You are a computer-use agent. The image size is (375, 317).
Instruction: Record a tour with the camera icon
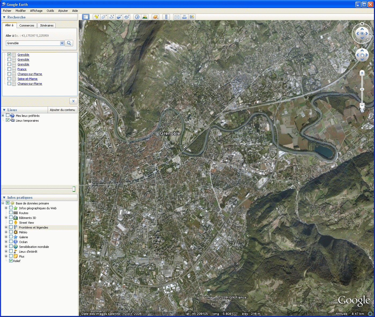tap(127, 17)
